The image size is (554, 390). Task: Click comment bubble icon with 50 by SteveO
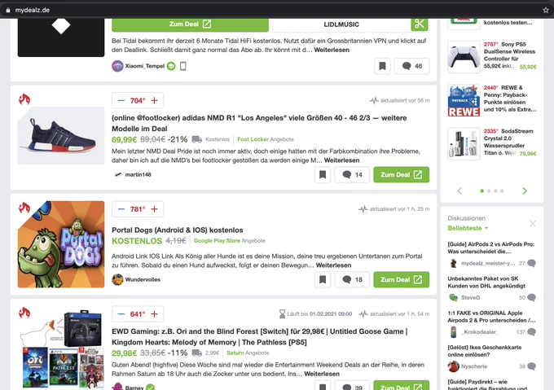click(x=531, y=297)
